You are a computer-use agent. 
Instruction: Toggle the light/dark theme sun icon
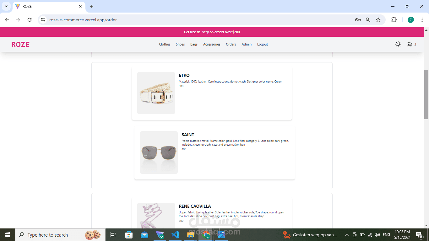(398, 44)
